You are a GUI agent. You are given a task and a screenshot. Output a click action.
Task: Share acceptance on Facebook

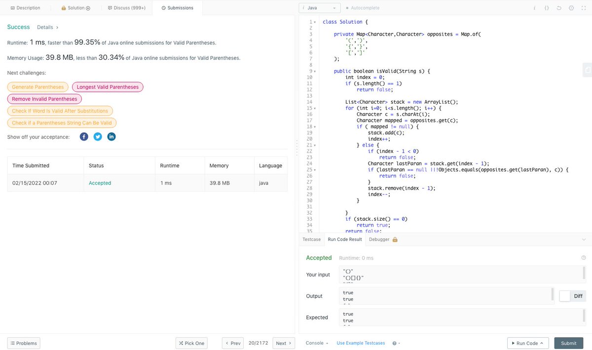pyautogui.click(x=84, y=137)
